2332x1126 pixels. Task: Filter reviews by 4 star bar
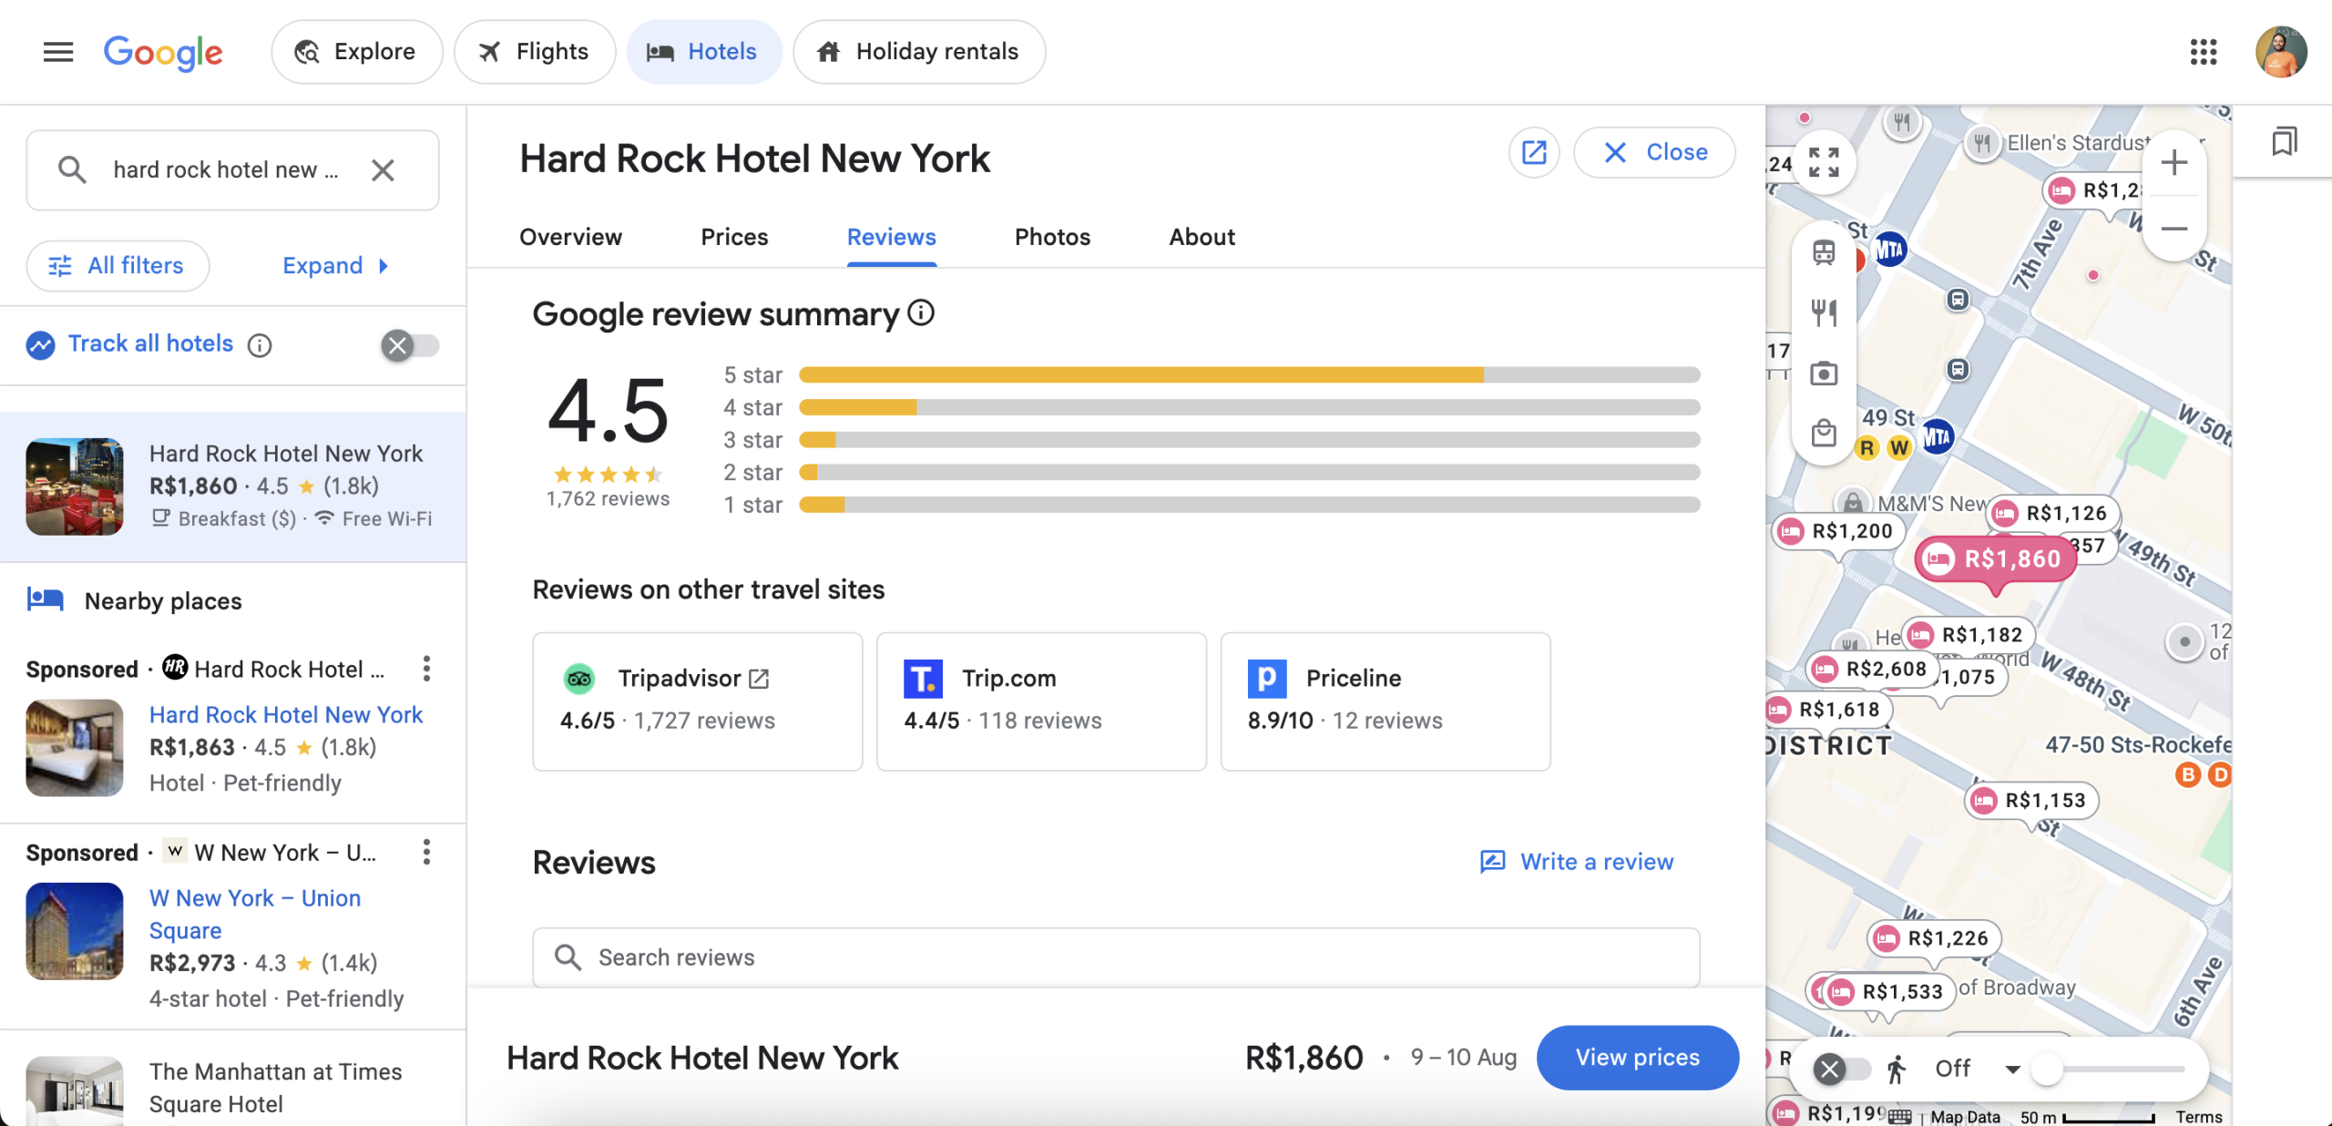point(1249,407)
